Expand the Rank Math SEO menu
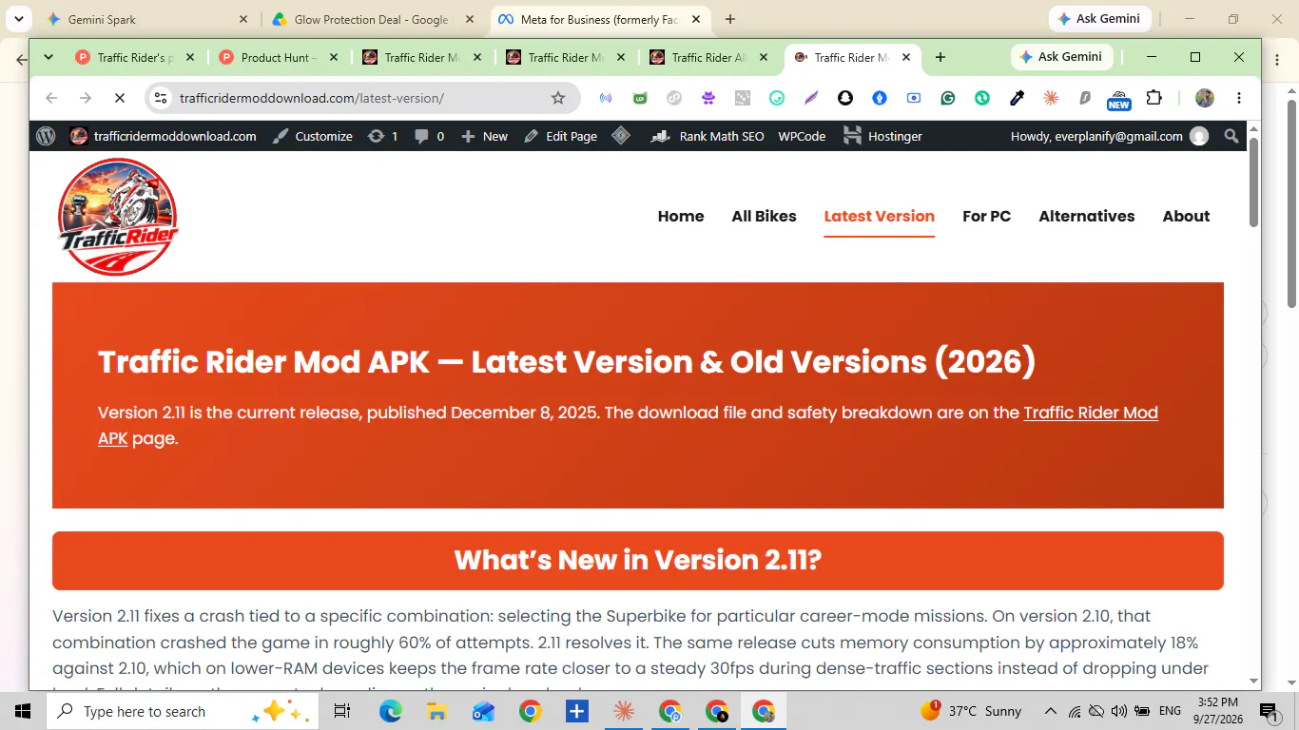The height and width of the screenshot is (730, 1299). click(x=708, y=136)
